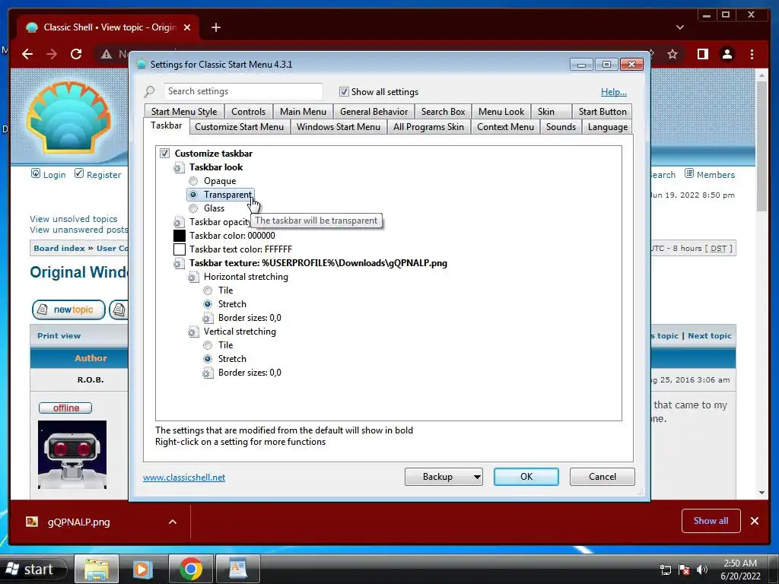Click the Classic Shell logo image
Screen dimensions: 779x584
68,117
